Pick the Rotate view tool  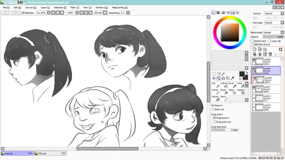223,78
